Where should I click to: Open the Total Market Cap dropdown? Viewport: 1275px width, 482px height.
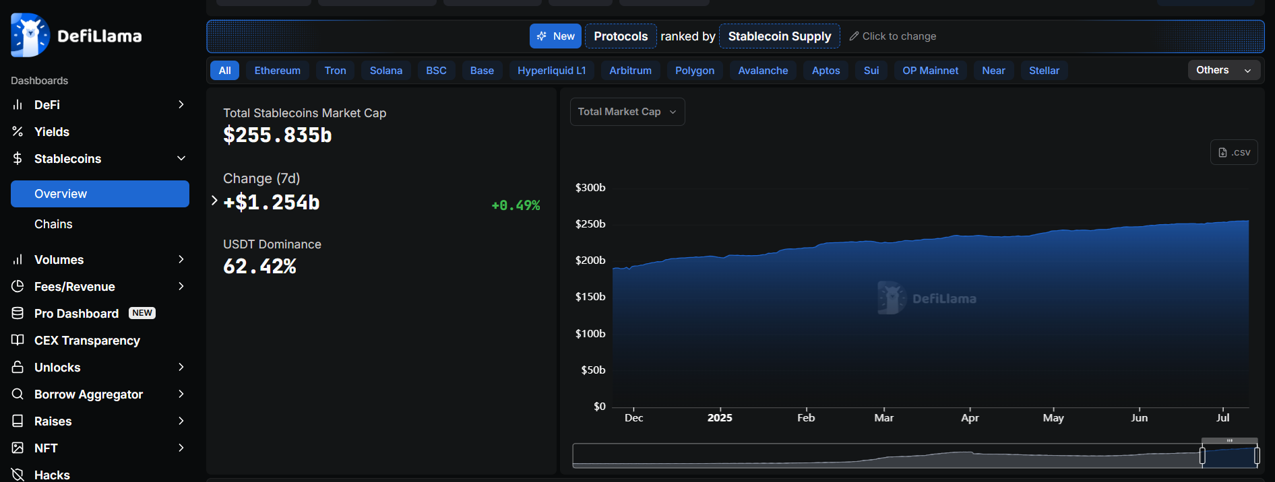pyautogui.click(x=627, y=112)
